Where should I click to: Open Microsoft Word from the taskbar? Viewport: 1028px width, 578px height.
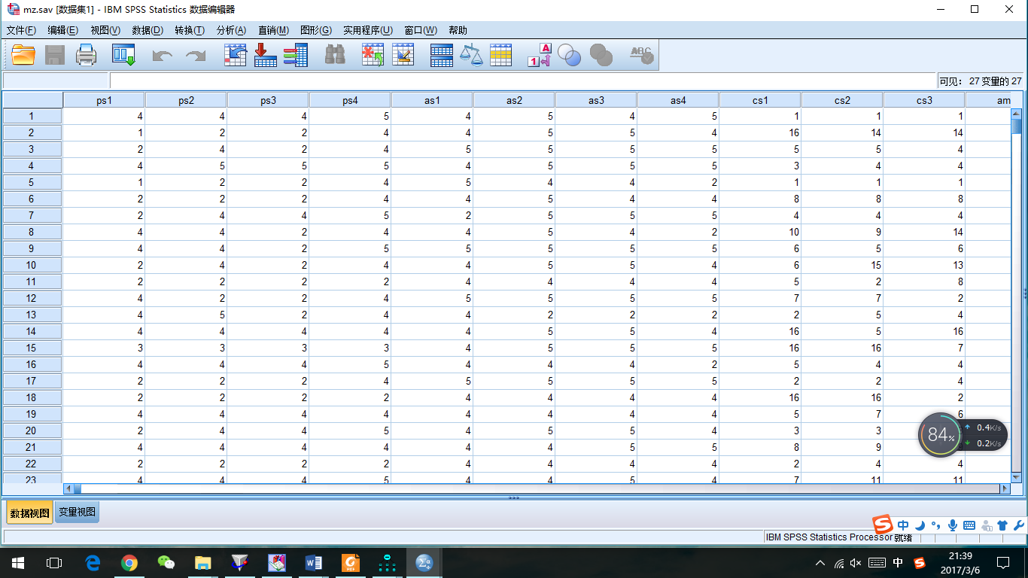pos(314,562)
